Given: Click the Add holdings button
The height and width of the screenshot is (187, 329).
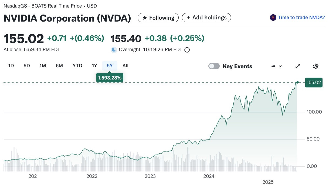Looking at the screenshot, I should click(206, 18).
